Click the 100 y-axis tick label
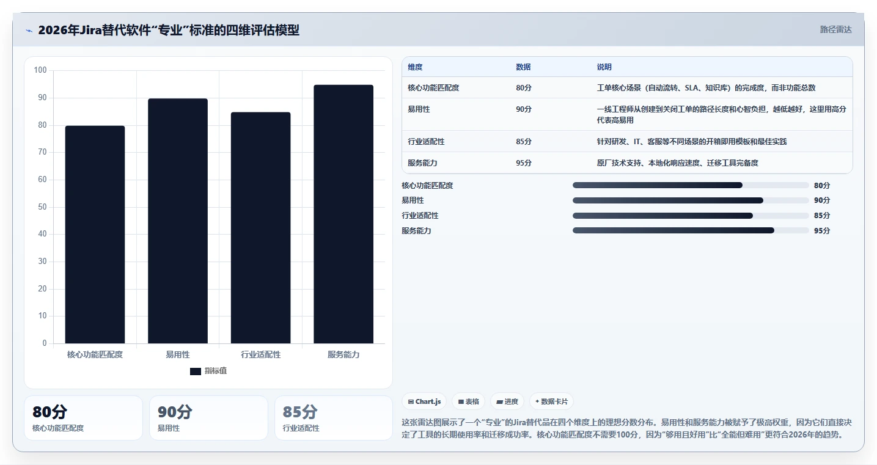 [x=40, y=70]
